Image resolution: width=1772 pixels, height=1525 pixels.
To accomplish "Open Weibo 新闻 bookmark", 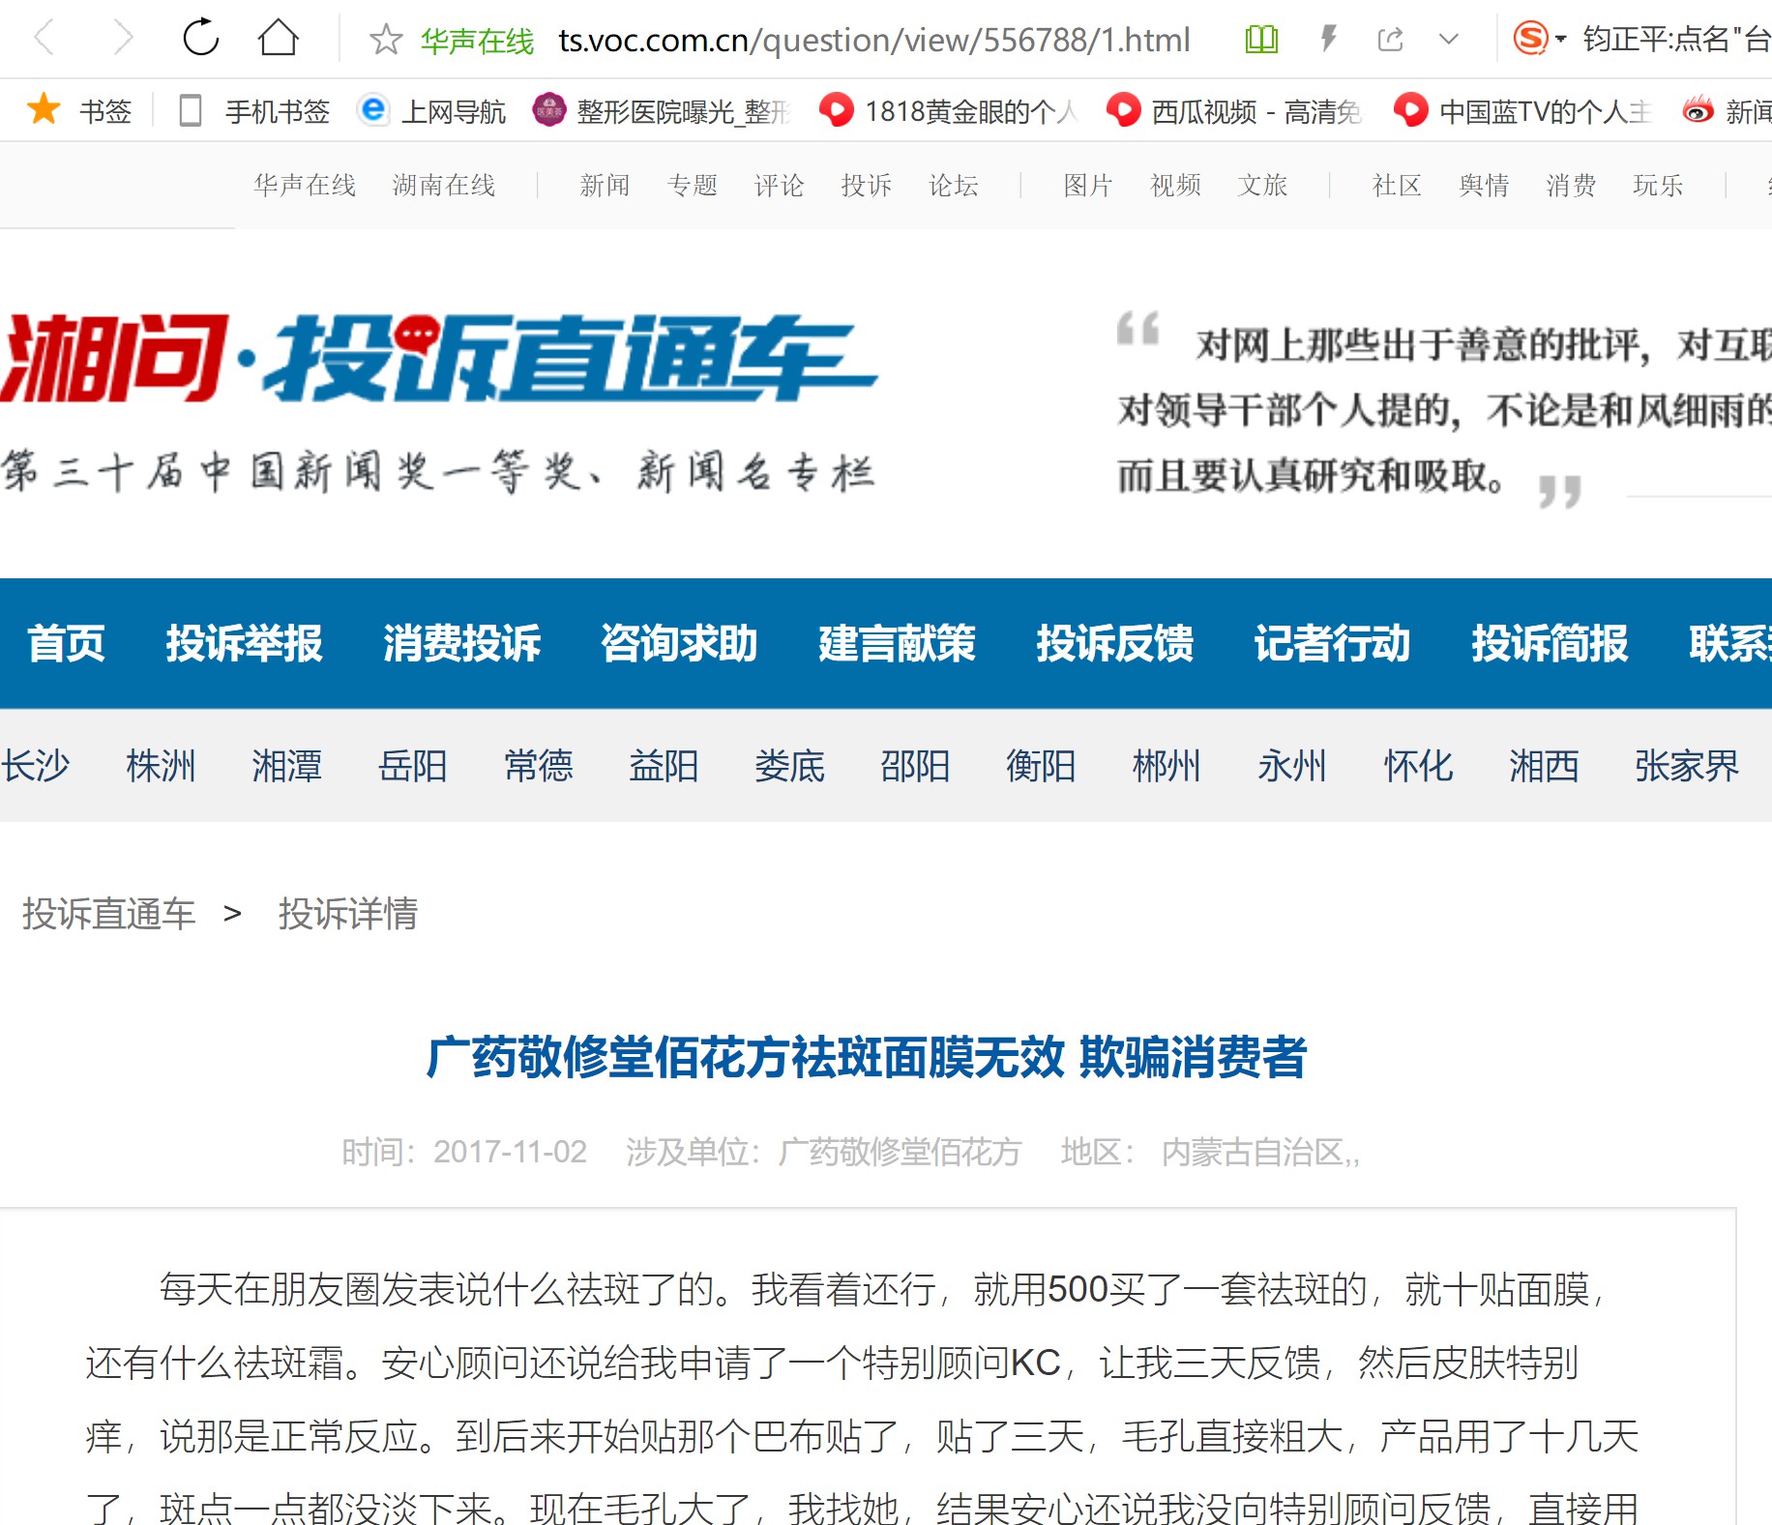I will [x=1727, y=111].
